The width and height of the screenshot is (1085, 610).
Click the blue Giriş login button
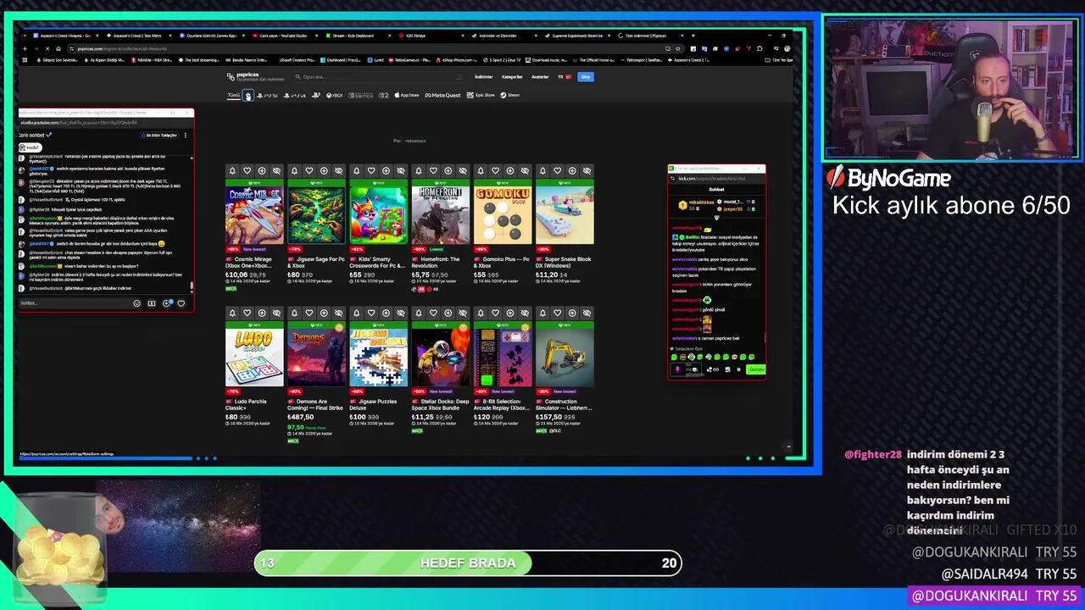click(585, 76)
